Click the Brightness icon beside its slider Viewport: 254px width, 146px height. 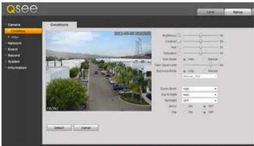click(x=179, y=36)
